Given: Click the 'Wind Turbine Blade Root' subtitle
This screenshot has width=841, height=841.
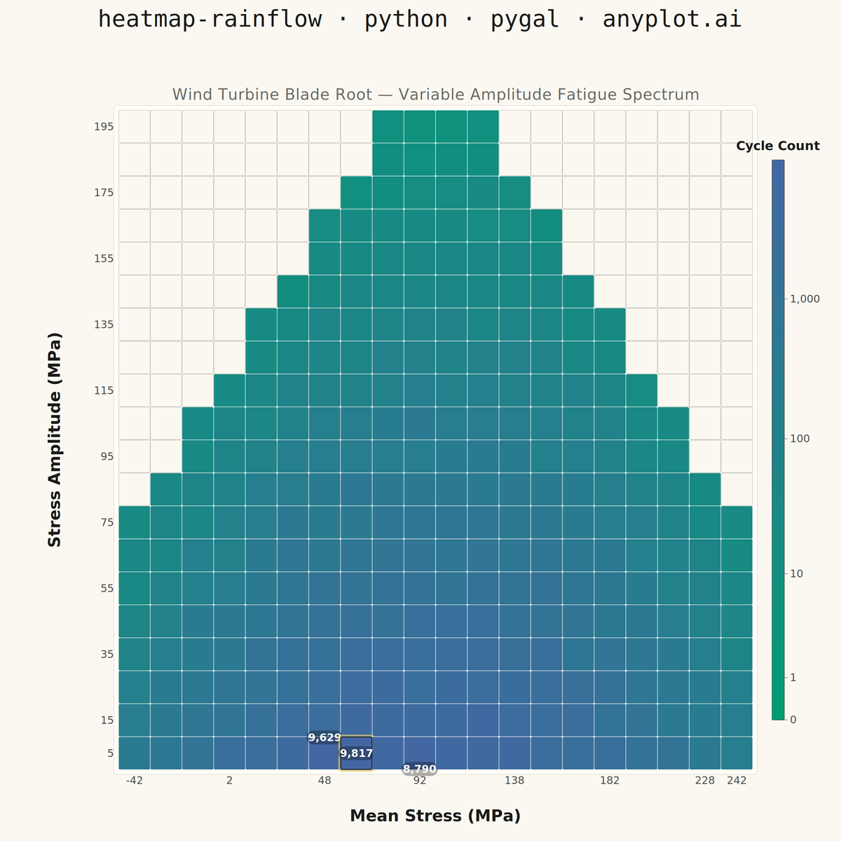Looking at the screenshot, I should pos(436,94).
